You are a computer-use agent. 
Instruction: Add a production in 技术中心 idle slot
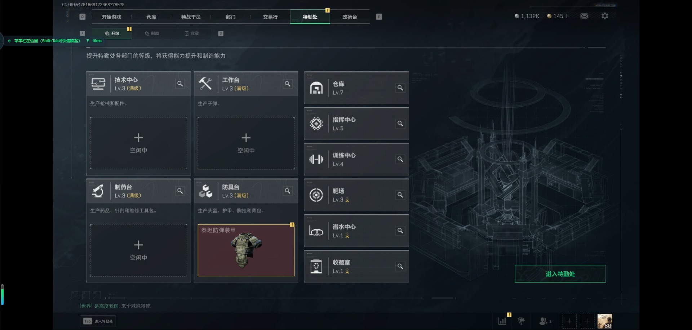point(139,143)
